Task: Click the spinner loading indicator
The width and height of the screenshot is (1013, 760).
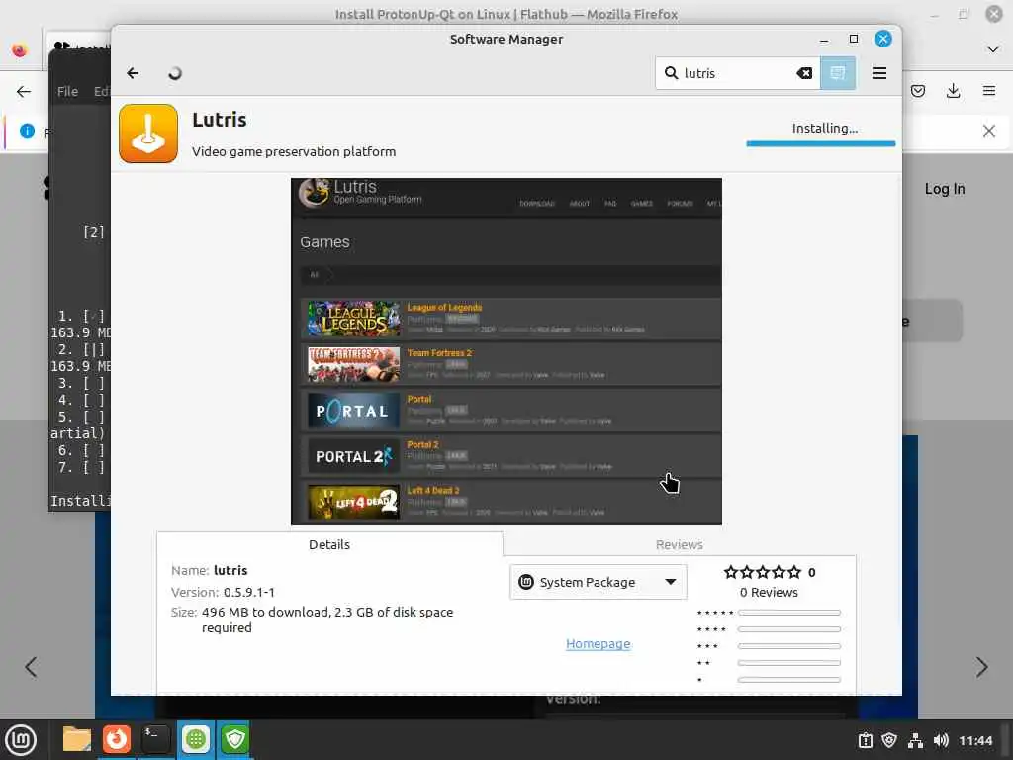Action: tap(174, 73)
